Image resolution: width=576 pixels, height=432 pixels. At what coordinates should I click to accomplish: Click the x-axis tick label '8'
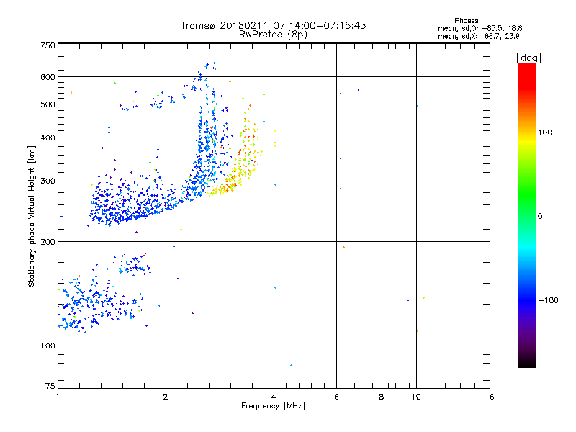[382, 397]
